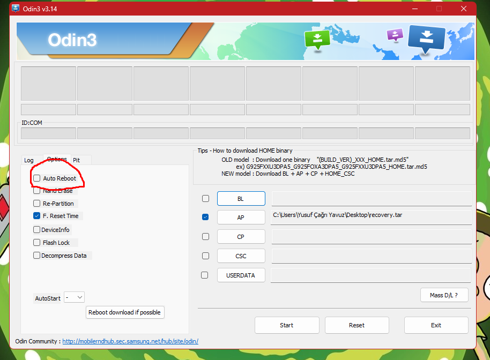Tick the USERDATA checkbox

(x=205, y=275)
